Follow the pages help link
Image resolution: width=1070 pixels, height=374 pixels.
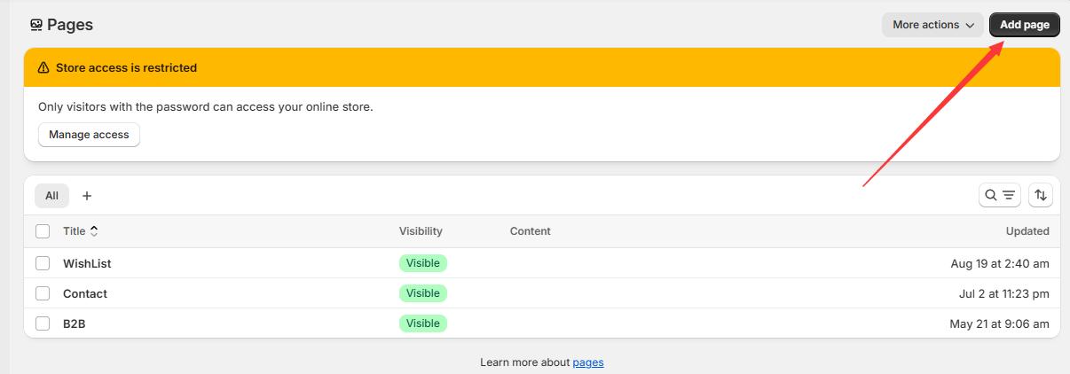click(x=588, y=362)
